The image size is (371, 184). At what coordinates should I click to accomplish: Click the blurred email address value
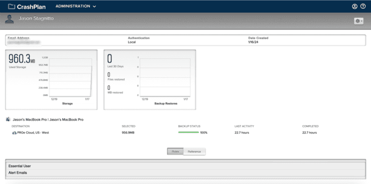24,43
